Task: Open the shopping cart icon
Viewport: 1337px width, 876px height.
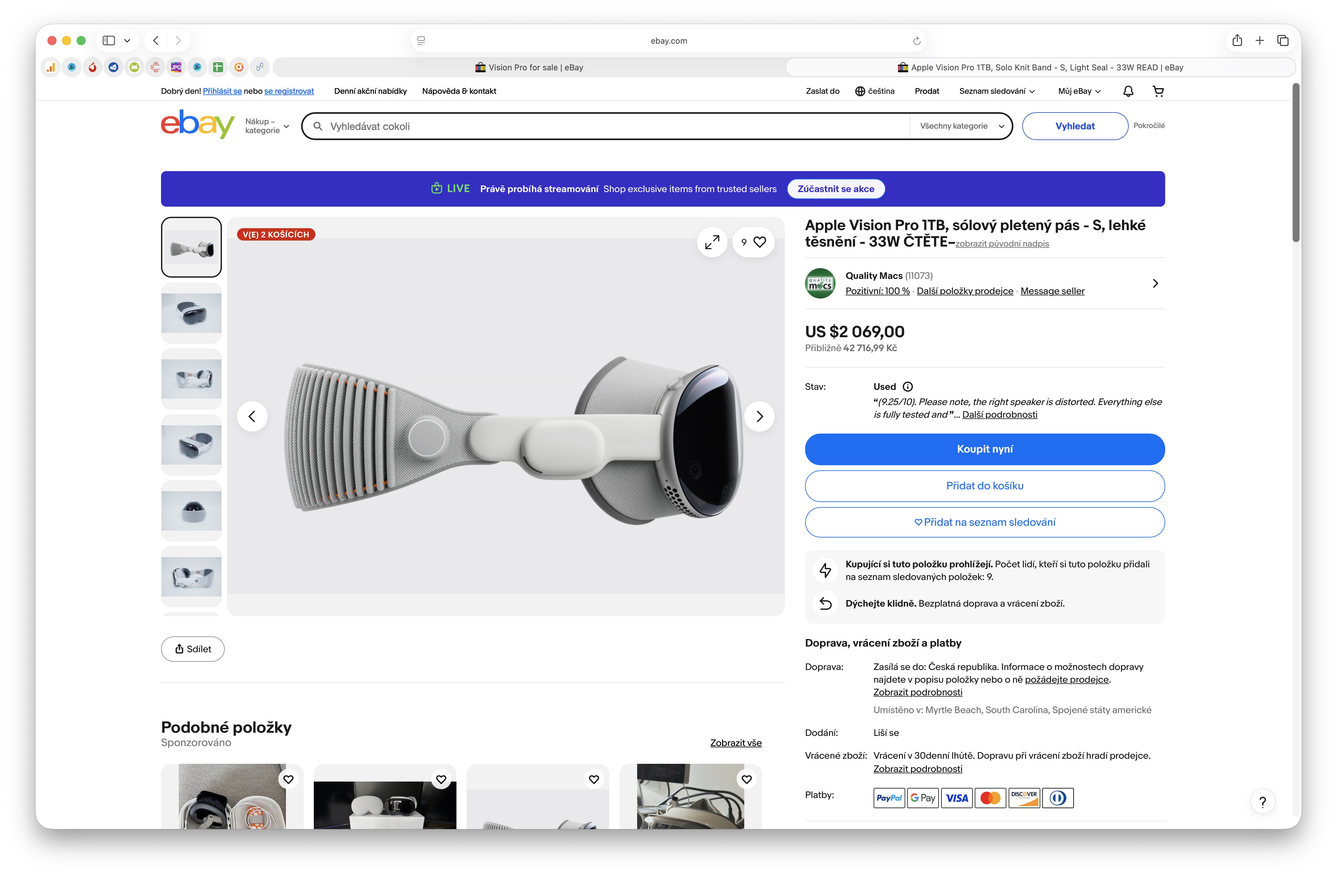Action: (1158, 91)
